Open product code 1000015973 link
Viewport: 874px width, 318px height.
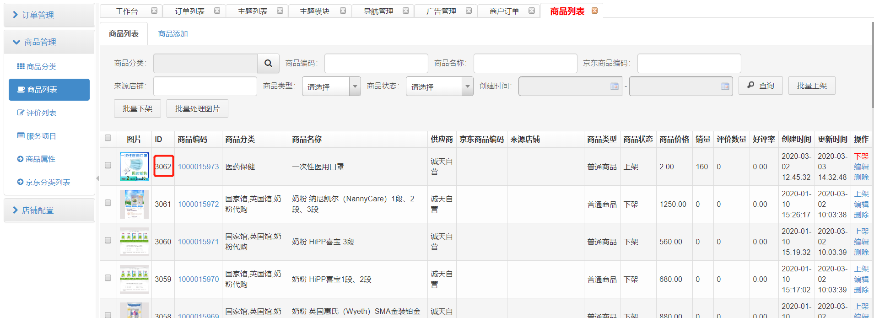pyautogui.click(x=198, y=167)
